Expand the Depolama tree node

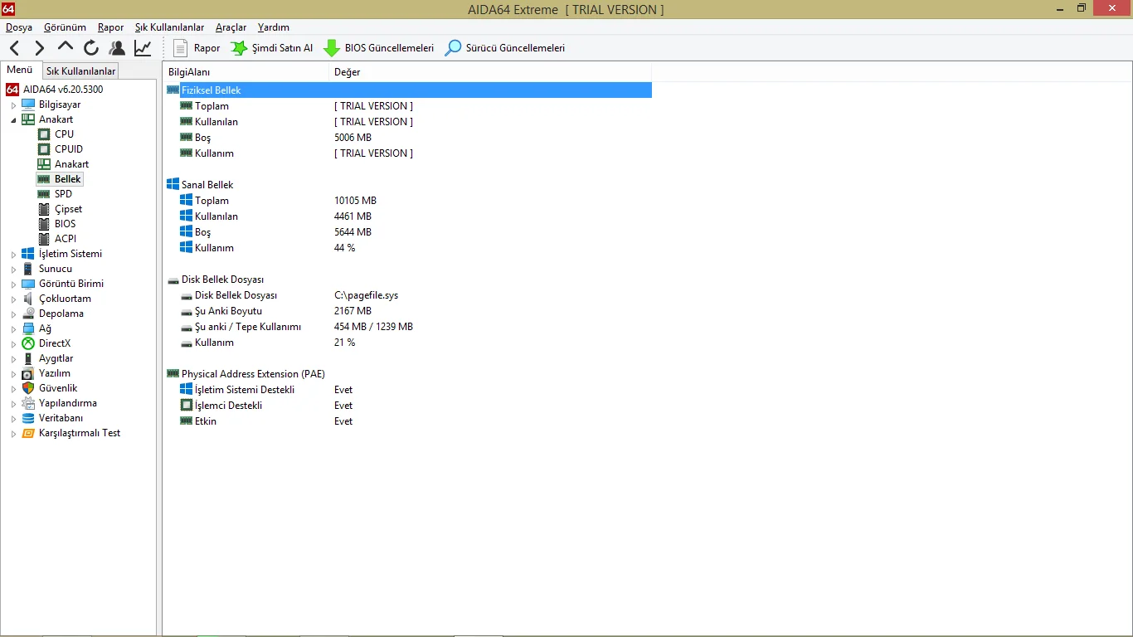pyautogui.click(x=13, y=314)
